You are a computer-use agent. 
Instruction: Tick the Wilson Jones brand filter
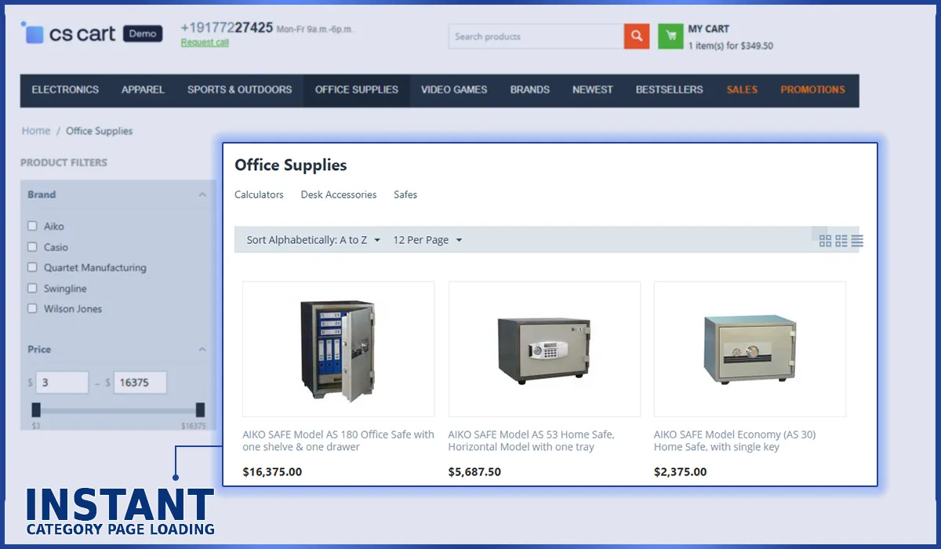(32, 309)
